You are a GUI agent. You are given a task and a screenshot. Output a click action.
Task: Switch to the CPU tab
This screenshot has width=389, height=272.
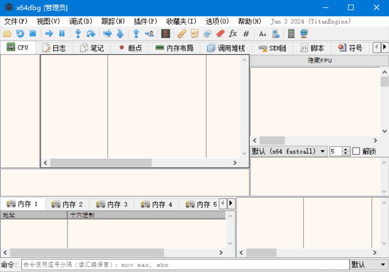tap(18, 48)
